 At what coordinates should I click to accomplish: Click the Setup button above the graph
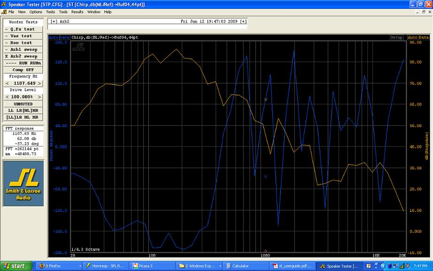point(396,37)
